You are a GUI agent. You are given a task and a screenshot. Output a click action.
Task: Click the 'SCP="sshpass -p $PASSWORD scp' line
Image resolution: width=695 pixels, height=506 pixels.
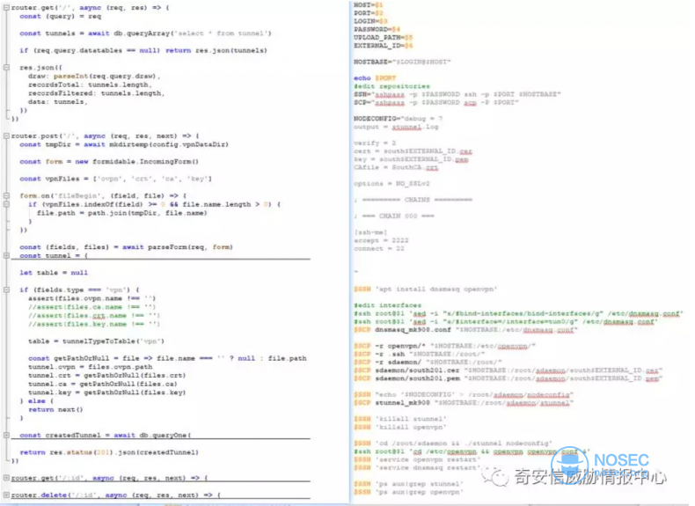(x=435, y=102)
